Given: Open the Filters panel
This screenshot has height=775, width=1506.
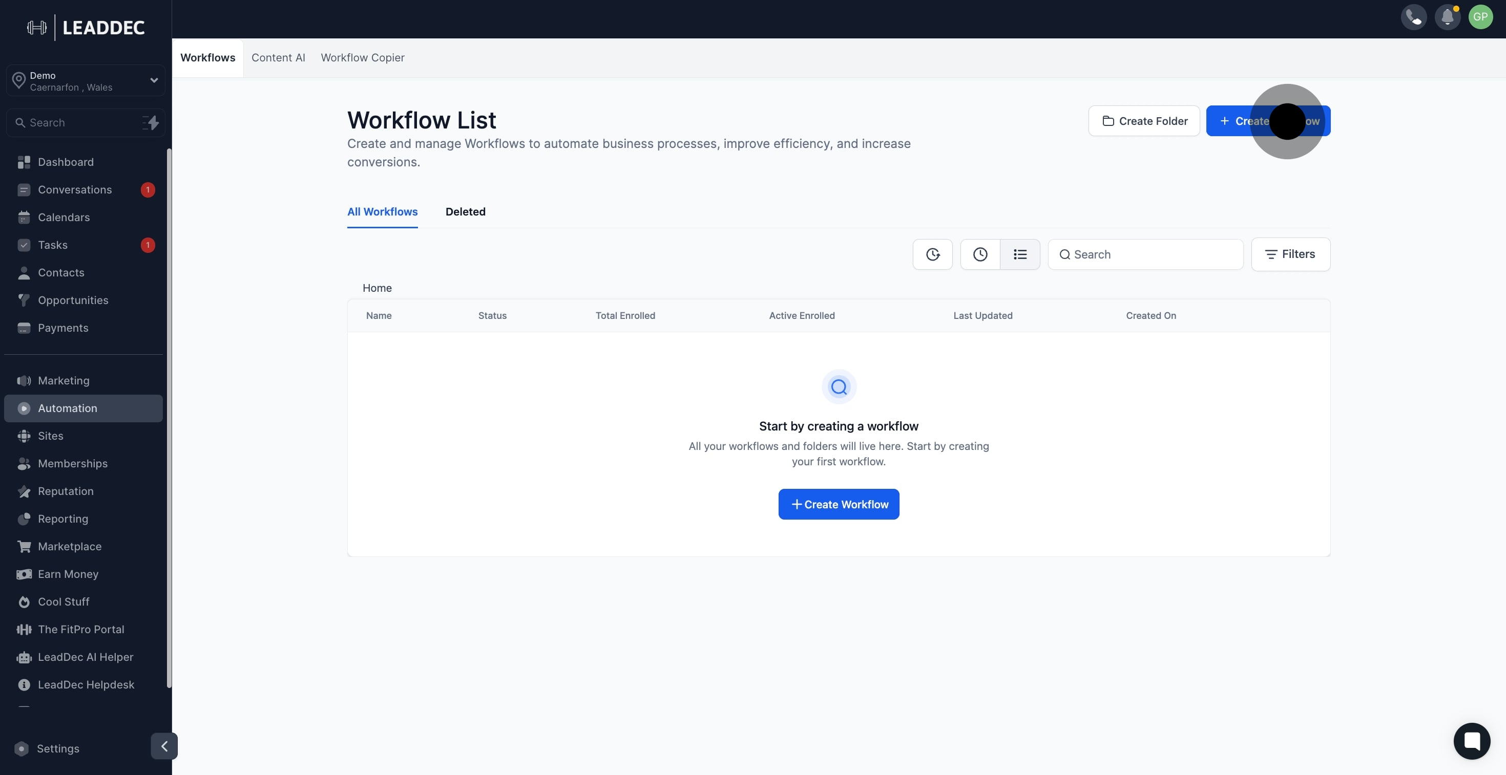Looking at the screenshot, I should point(1291,254).
